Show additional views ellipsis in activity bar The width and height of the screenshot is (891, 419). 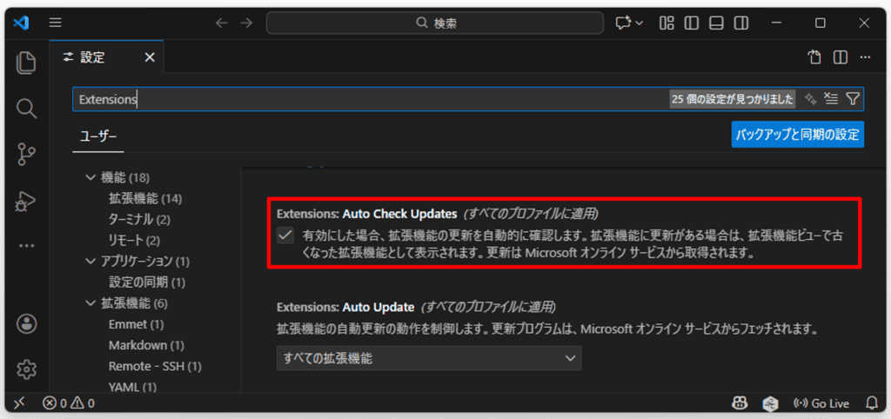click(x=26, y=246)
